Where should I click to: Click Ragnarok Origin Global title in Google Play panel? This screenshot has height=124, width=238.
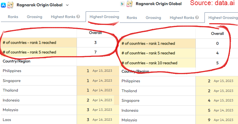pyautogui.click(x=159, y=4)
